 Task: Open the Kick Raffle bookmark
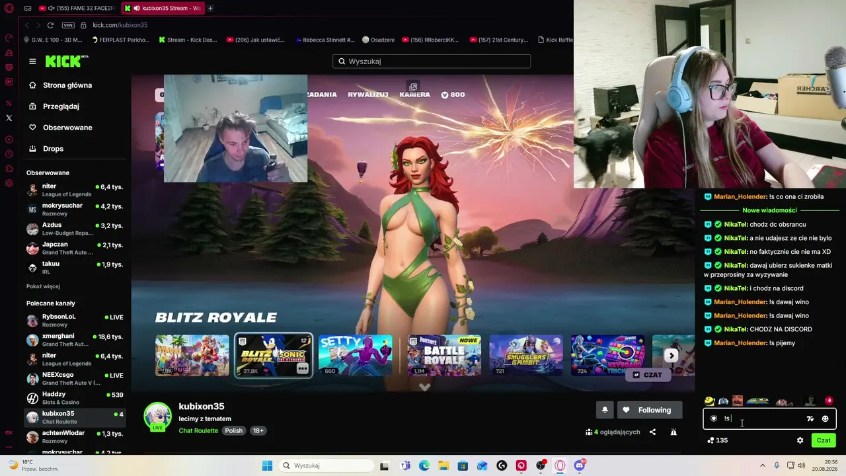click(x=555, y=40)
